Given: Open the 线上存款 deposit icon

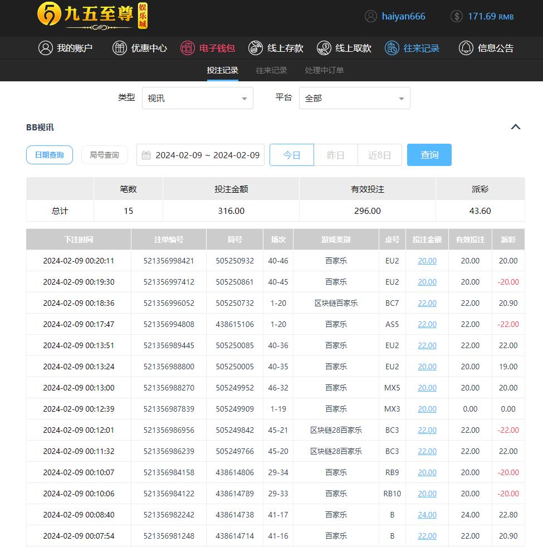Looking at the screenshot, I should coord(256,48).
